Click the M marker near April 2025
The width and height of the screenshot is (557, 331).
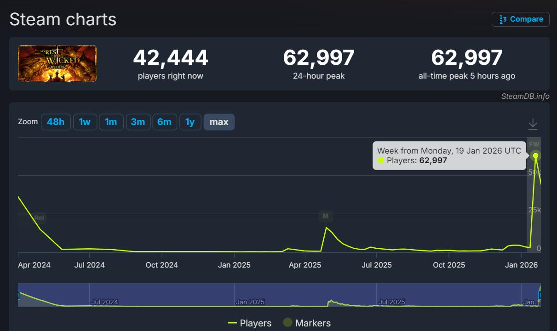pos(326,216)
